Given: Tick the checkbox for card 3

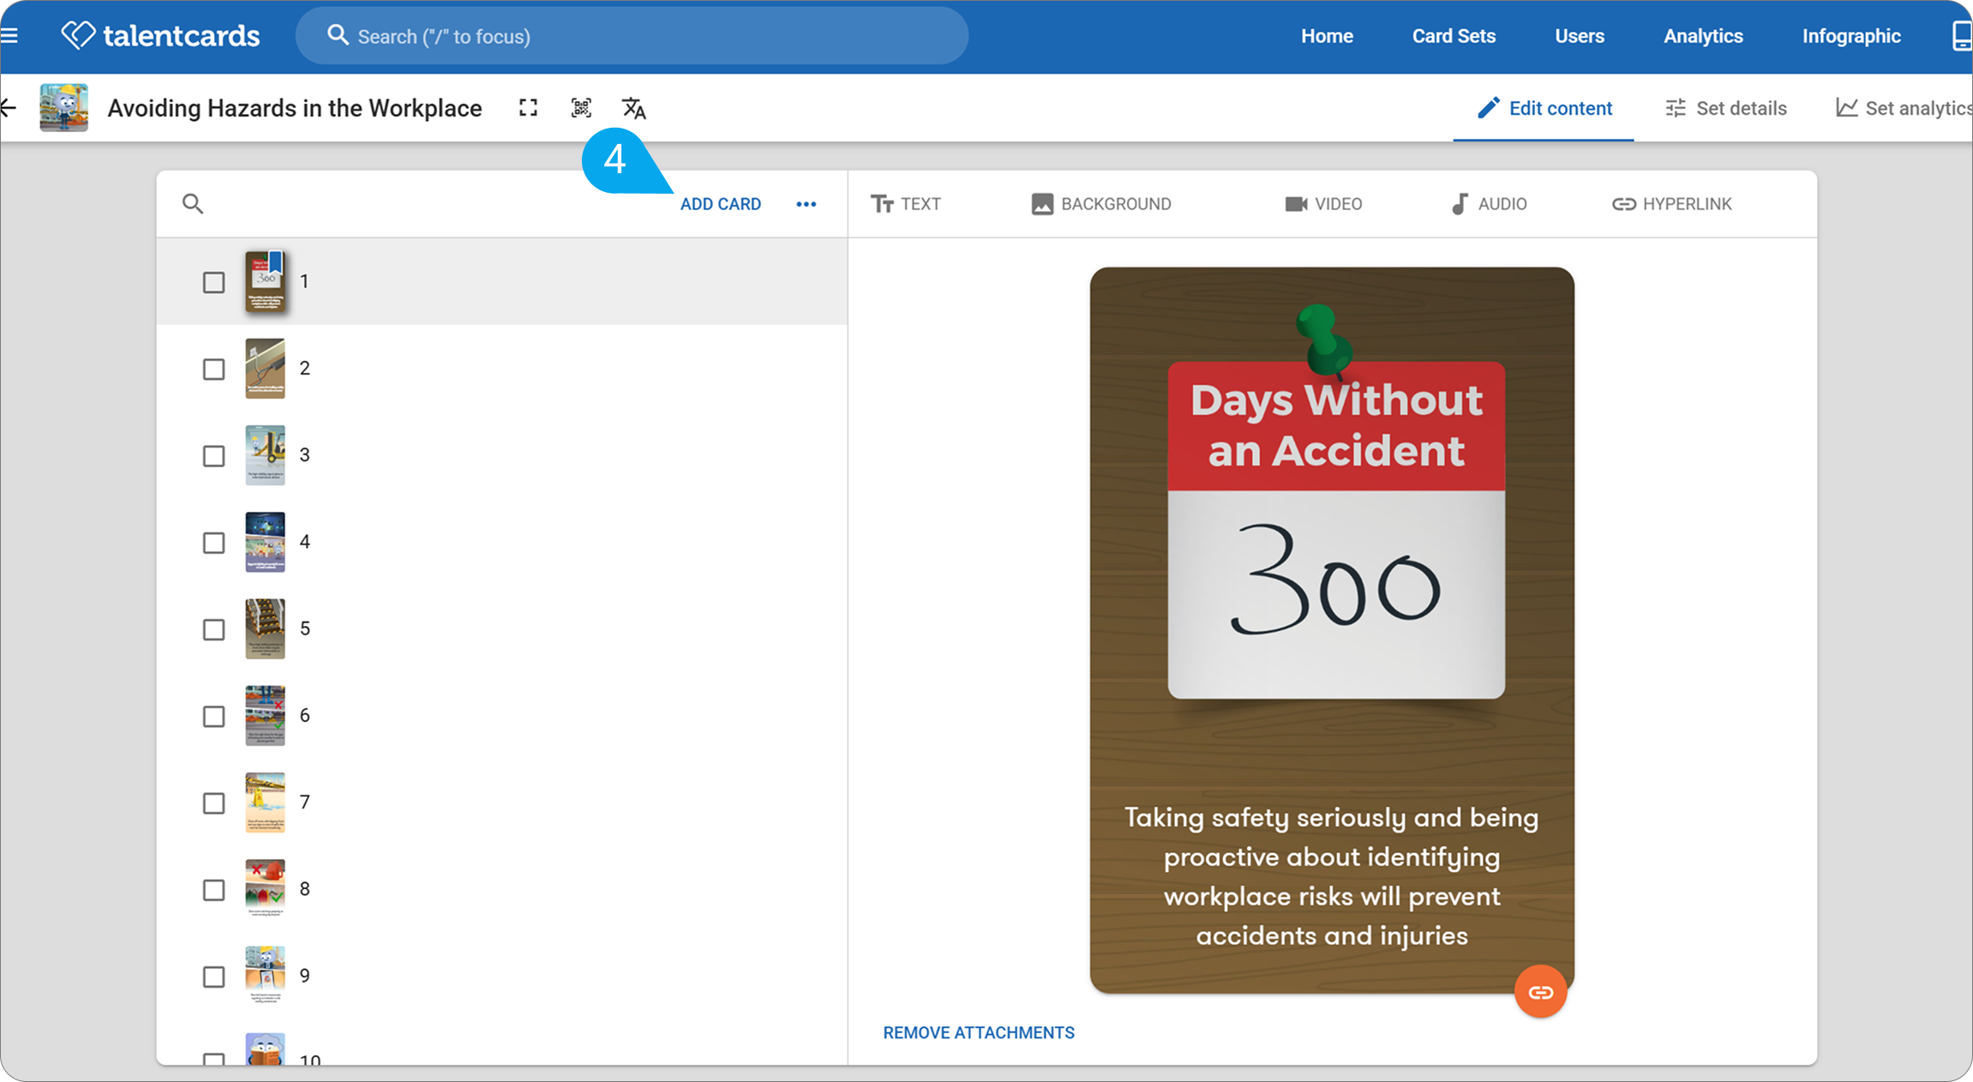Looking at the screenshot, I should pos(213,456).
